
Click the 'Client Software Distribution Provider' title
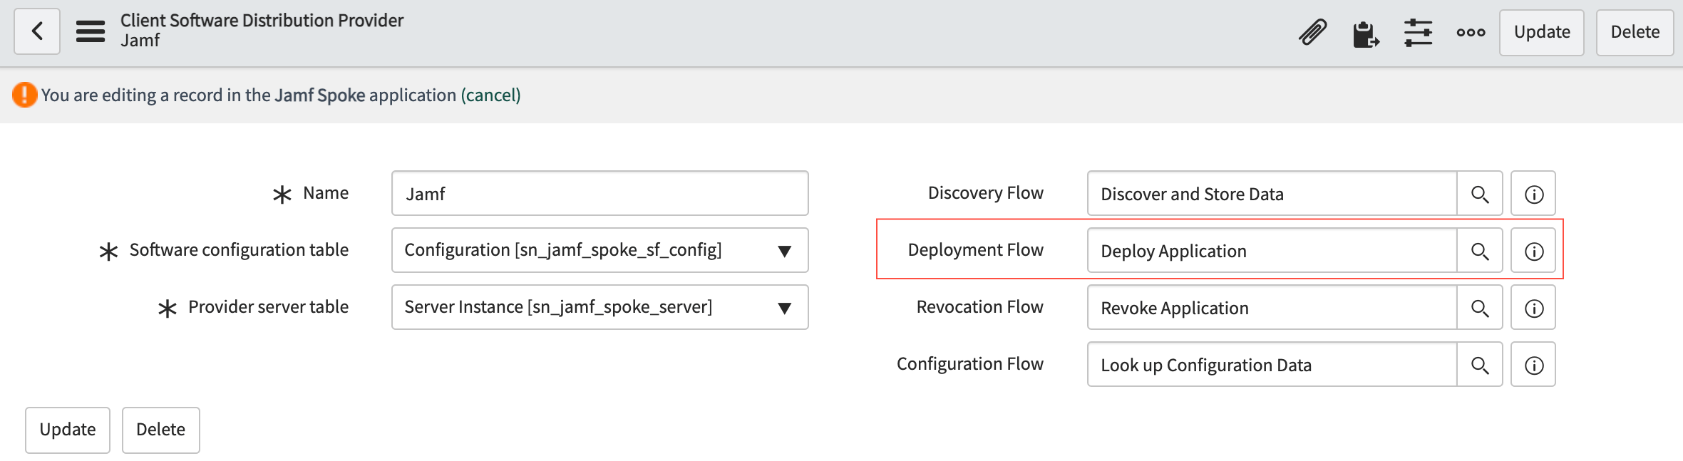click(262, 21)
